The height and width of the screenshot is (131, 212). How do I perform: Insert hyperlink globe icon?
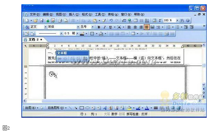point(130,21)
